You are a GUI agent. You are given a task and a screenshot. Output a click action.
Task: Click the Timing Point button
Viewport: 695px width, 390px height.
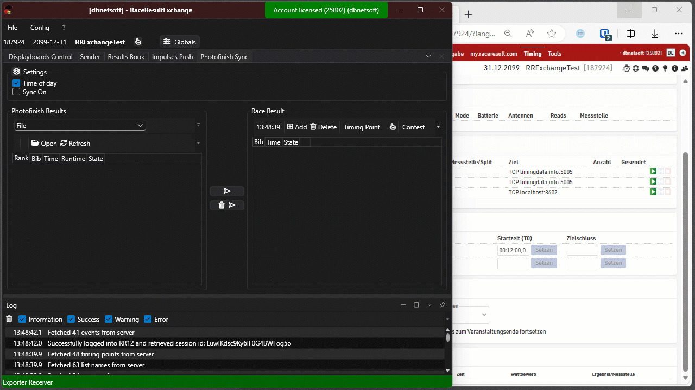[362, 127]
